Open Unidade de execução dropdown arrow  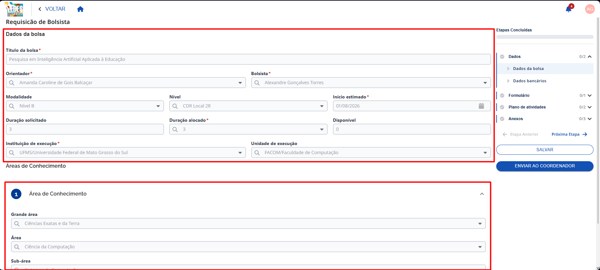click(x=485, y=153)
